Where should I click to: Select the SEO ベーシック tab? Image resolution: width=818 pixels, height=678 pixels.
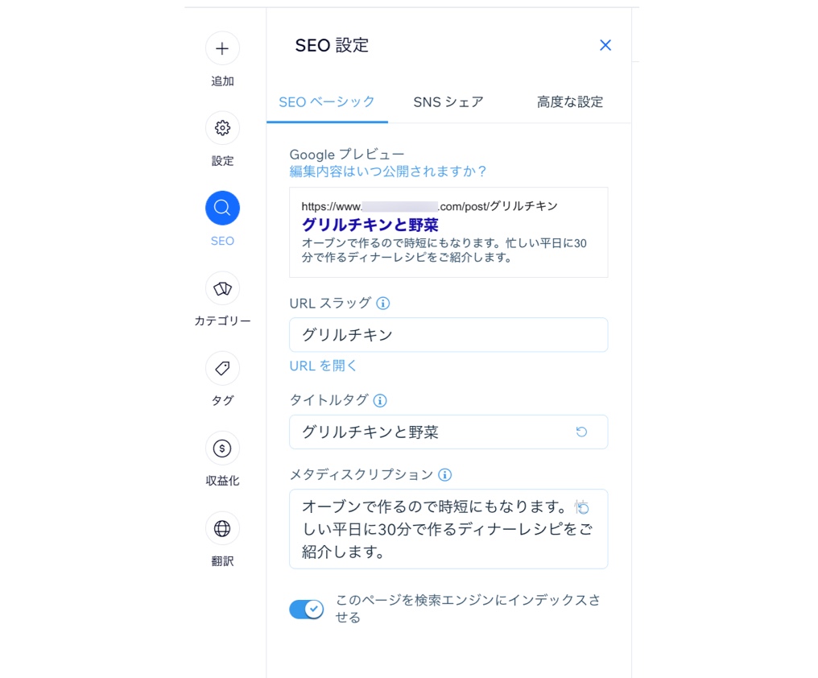point(327,102)
